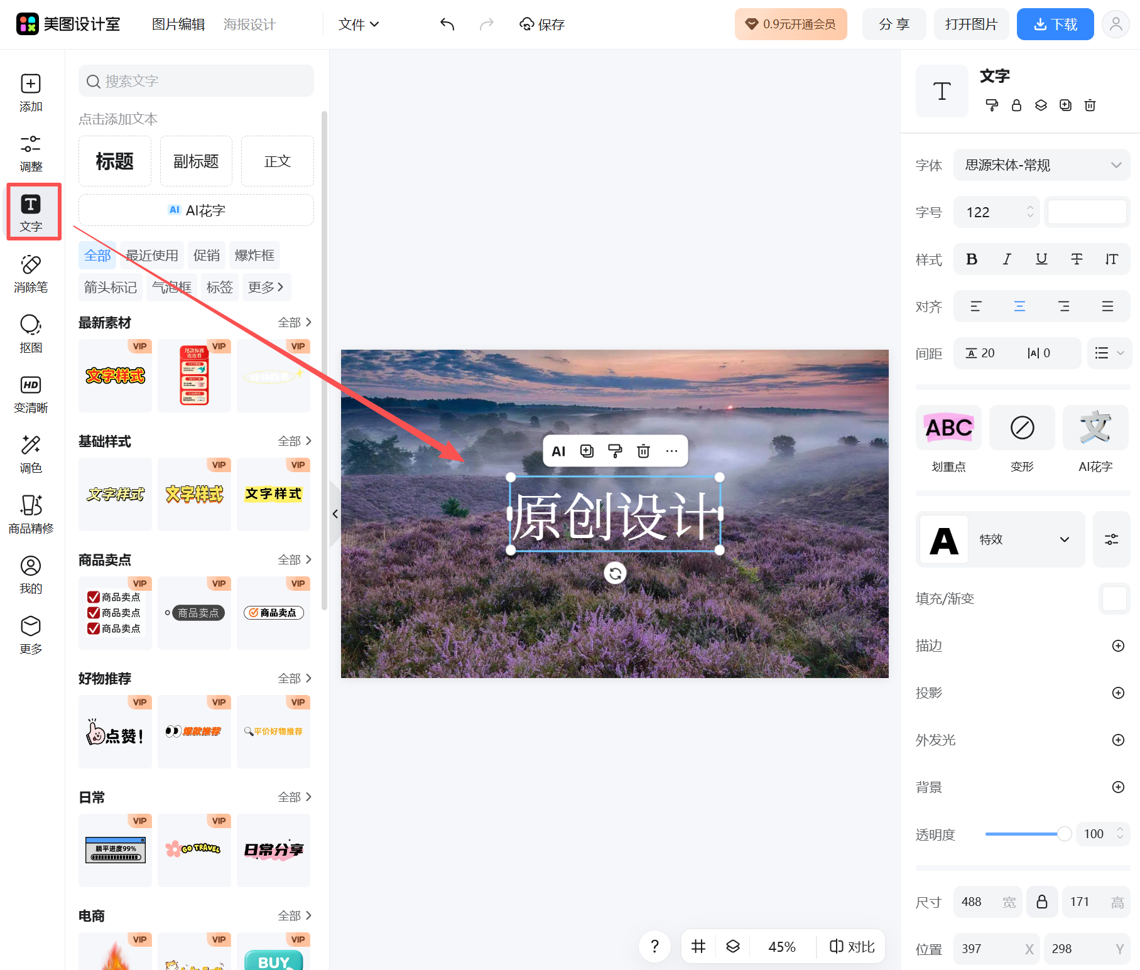Click the AI icon in the floating text toolbar

(x=558, y=451)
